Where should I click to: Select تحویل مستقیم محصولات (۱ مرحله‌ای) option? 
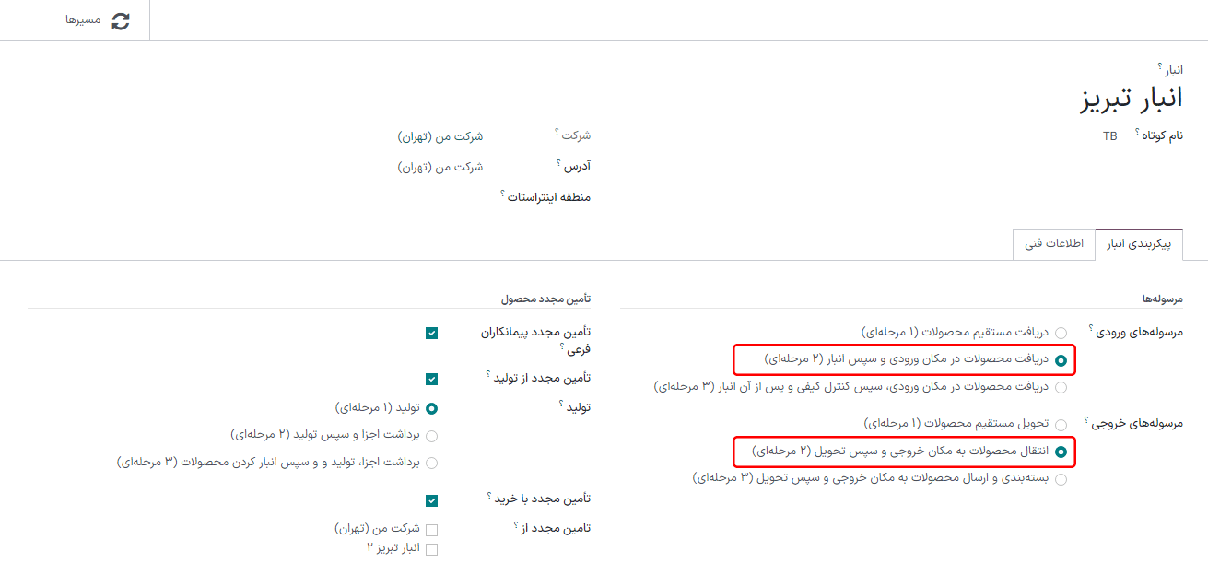point(1061,425)
